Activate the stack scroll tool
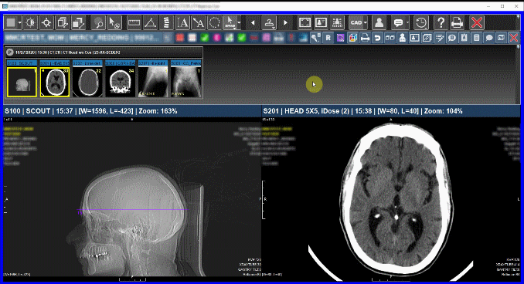The image size is (524, 284). coord(63,22)
